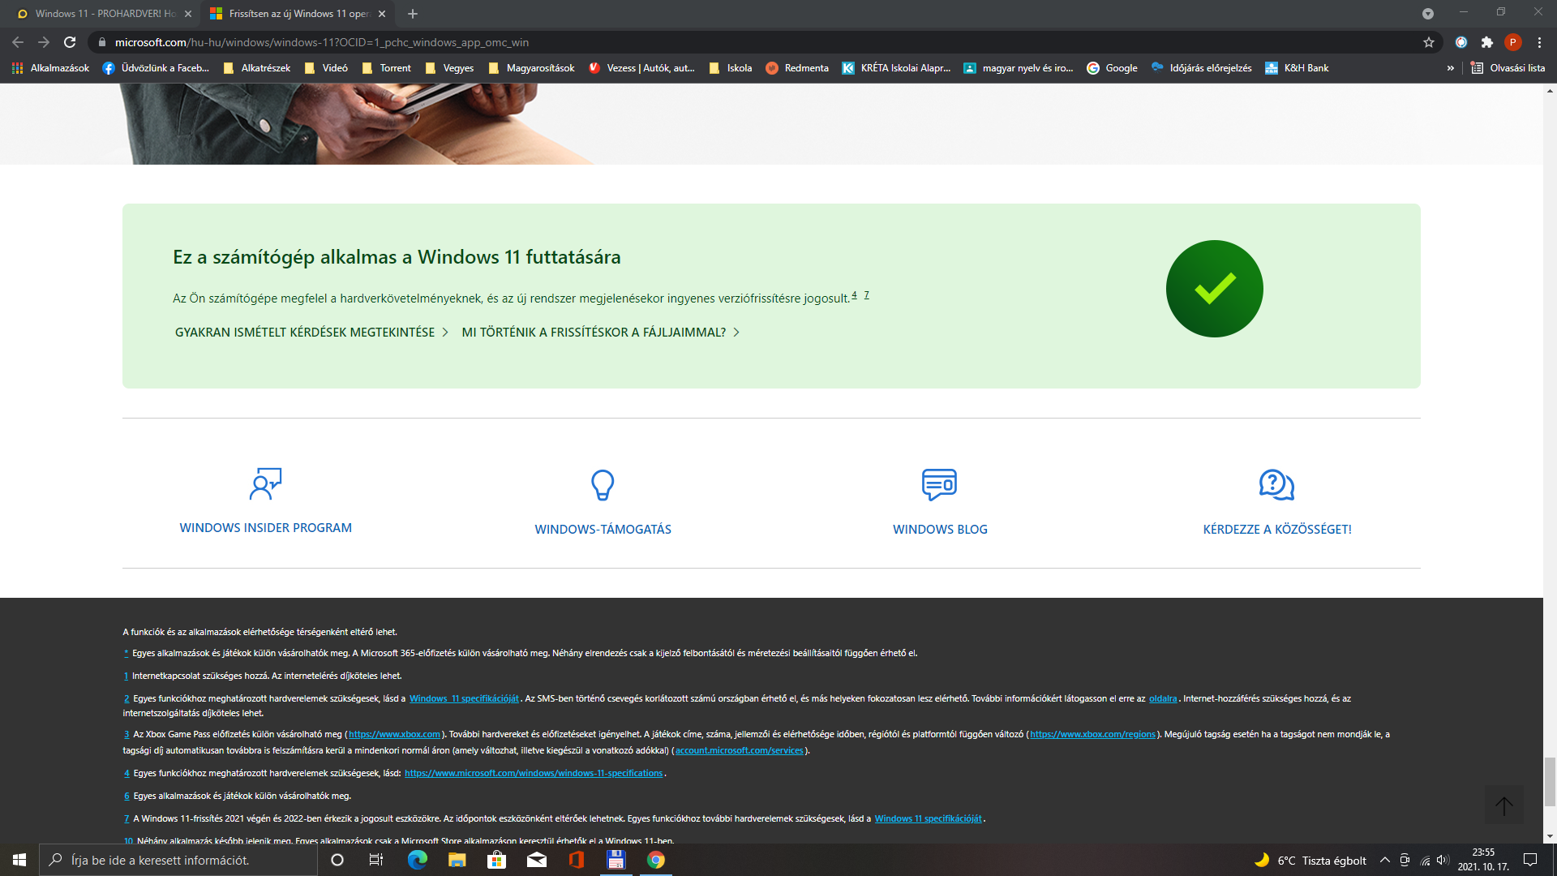Image resolution: width=1557 pixels, height=876 pixels.
Task: Open the WINDOWS BLOG link
Action: pyautogui.click(x=940, y=530)
